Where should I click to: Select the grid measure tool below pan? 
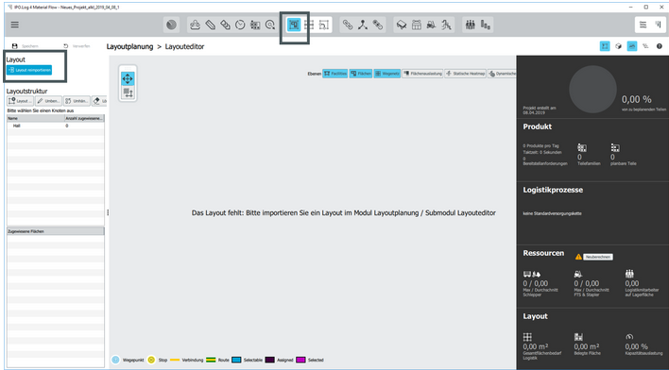tap(128, 92)
